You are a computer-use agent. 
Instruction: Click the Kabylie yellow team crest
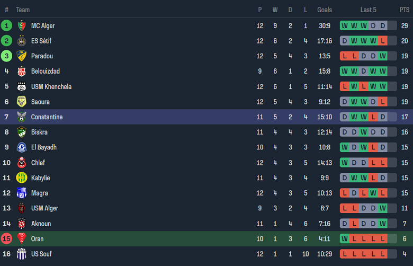22,178
